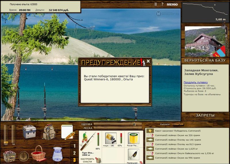Click the money value 32 540 074 руб.
Viewport: 230px width, 164px height.
click(59, 10)
